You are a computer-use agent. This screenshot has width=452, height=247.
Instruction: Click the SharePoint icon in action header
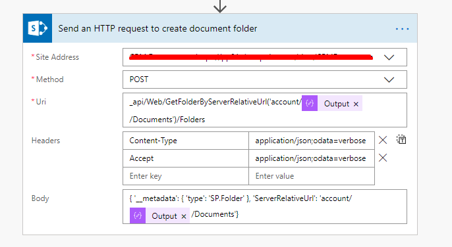[38, 28]
